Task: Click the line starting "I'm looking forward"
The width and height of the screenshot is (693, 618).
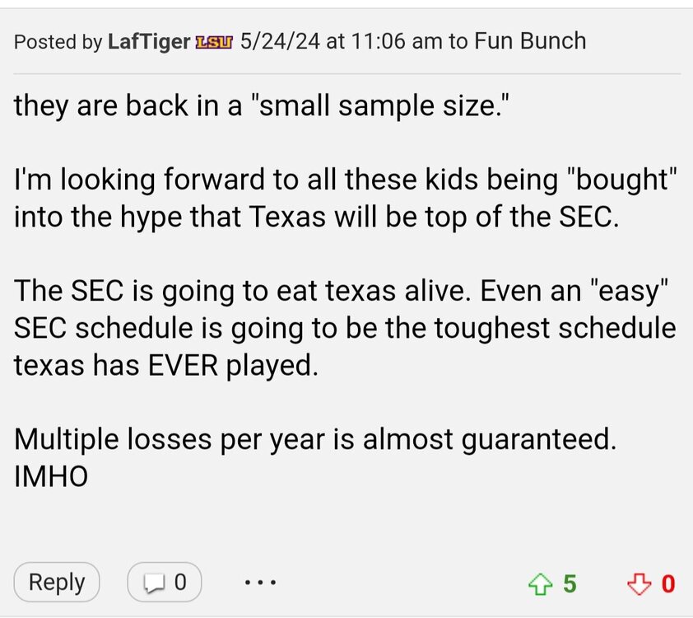Action: pyautogui.click(x=346, y=180)
